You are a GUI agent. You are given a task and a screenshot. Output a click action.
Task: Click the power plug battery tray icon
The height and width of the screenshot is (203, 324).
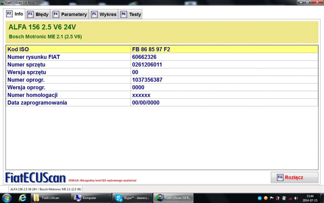pyautogui.click(x=278, y=198)
